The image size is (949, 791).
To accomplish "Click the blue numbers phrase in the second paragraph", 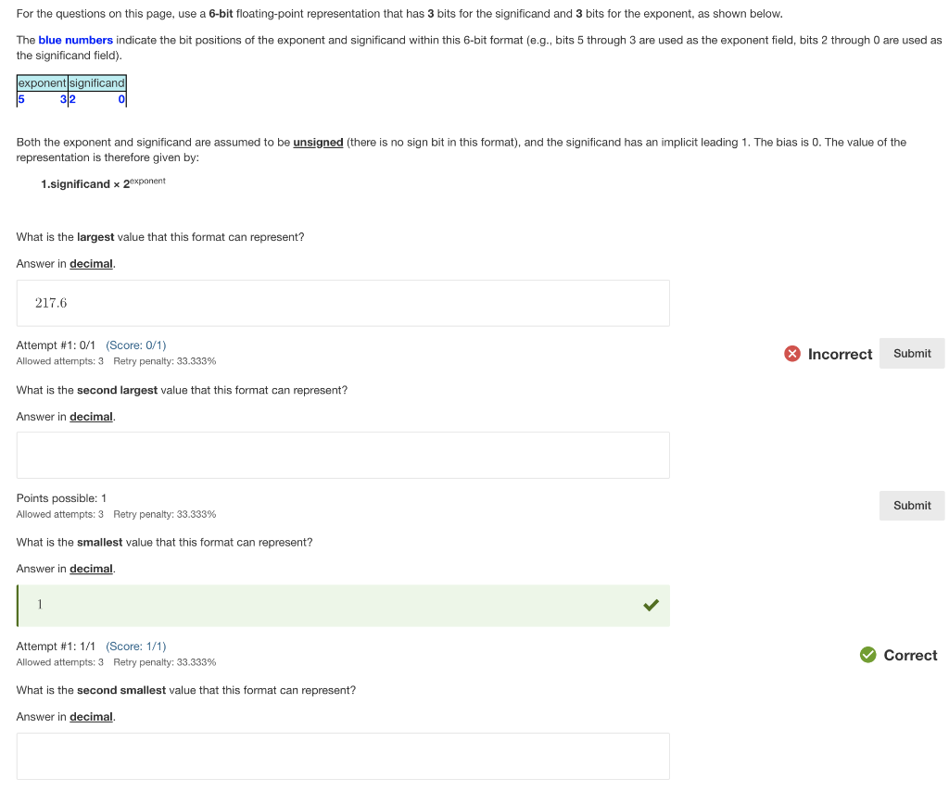I will click(76, 39).
